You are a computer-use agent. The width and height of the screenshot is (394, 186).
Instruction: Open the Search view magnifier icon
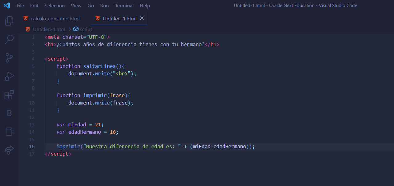click(9, 39)
